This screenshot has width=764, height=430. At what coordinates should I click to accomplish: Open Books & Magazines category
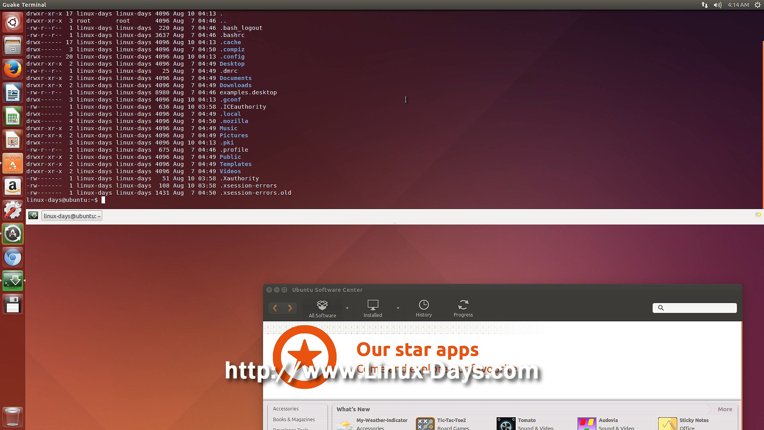tap(294, 420)
